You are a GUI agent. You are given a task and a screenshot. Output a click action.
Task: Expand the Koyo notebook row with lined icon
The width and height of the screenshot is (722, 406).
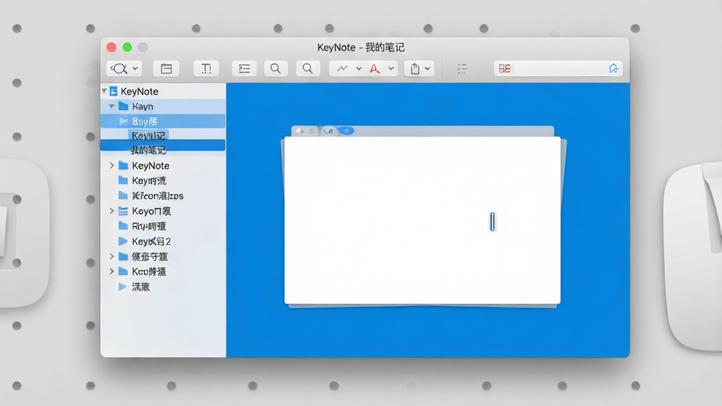tap(112, 211)
